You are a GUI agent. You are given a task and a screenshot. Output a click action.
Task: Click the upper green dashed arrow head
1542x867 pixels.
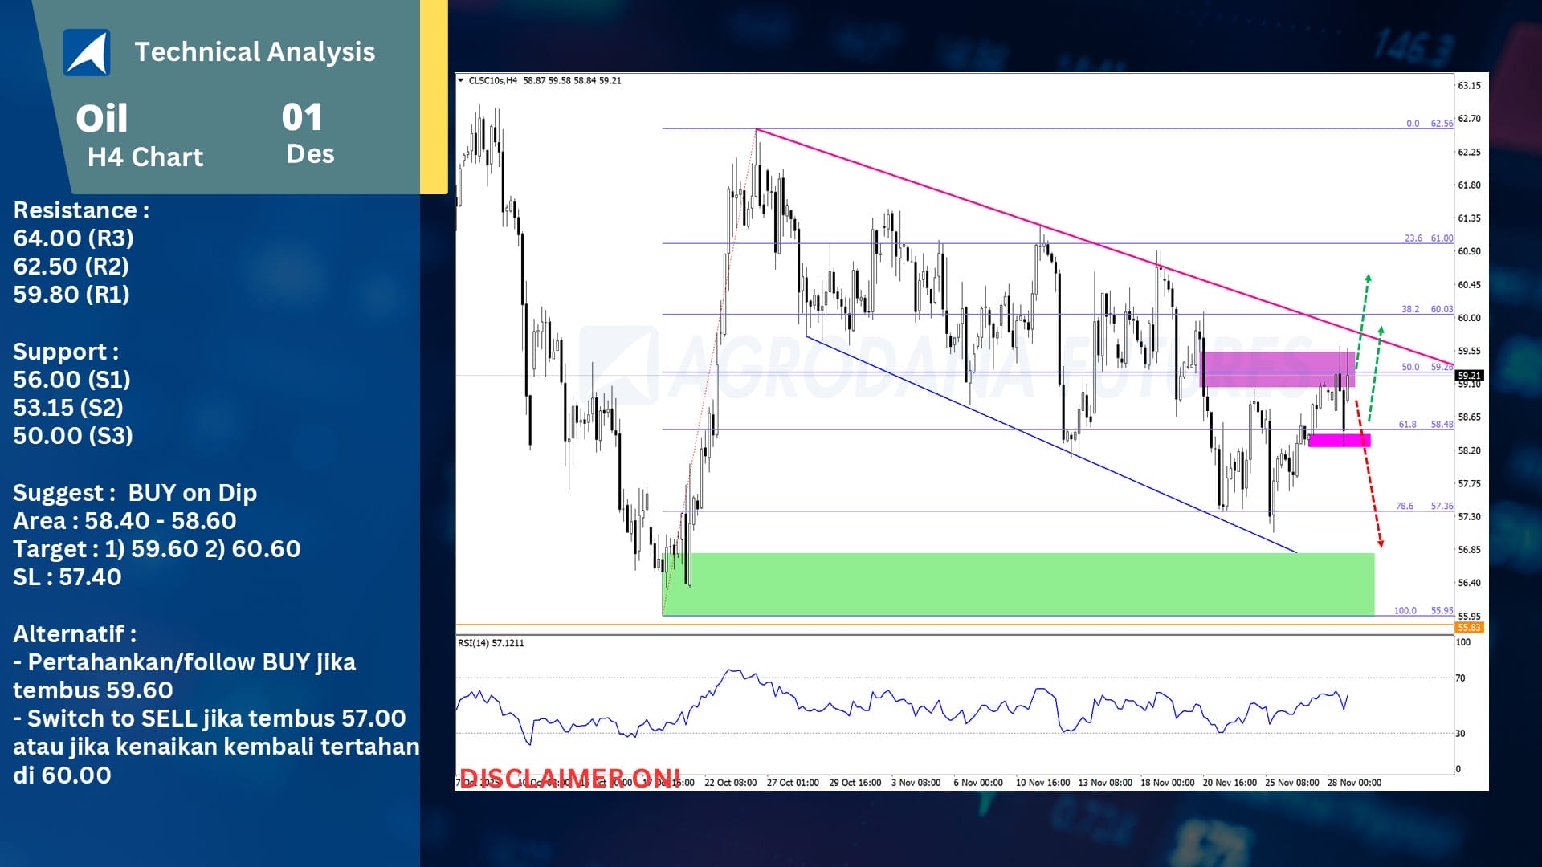click(x=1368, y=279)
